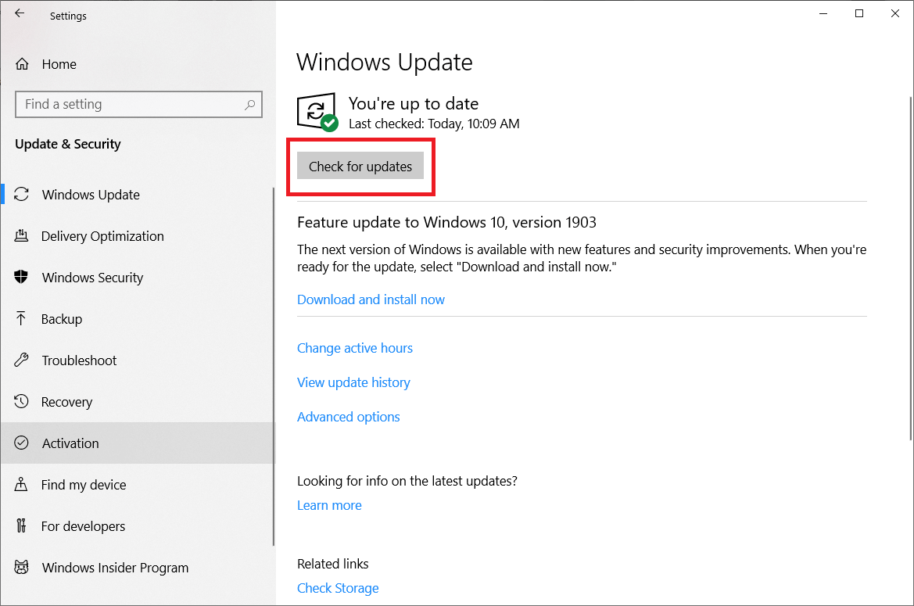
Task: Open Change active hours
Action: pyautogui.click(x=355, y=348)
